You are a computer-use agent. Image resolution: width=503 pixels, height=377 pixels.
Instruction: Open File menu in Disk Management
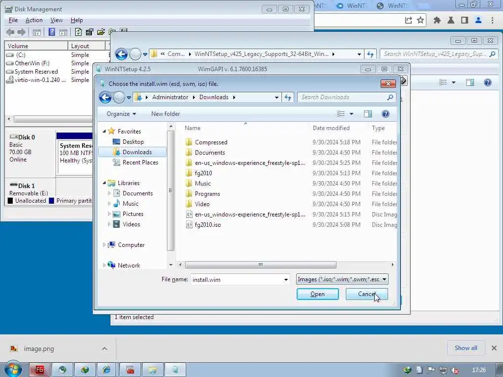13,20
